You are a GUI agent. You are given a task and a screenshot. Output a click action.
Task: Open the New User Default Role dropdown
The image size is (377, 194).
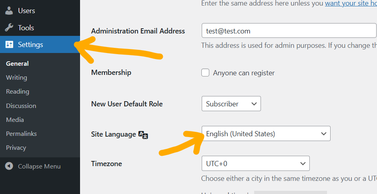tap(231, 104)
